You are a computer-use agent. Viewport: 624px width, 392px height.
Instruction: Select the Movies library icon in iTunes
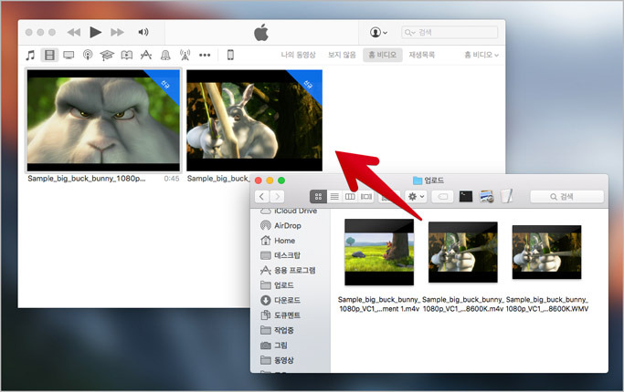coord(49,55)
